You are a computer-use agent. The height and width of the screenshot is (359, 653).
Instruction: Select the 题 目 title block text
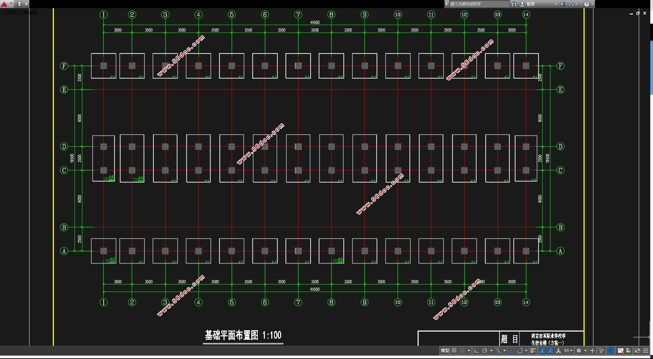(x=509, y=339)
